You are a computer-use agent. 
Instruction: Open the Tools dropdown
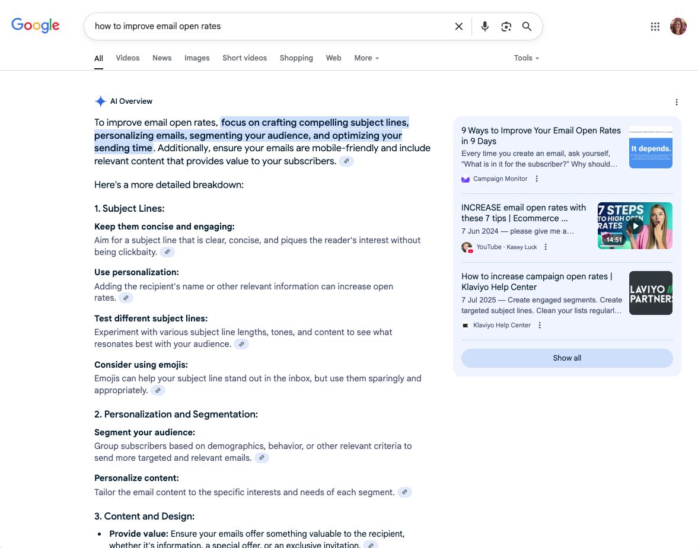[526, 58]
